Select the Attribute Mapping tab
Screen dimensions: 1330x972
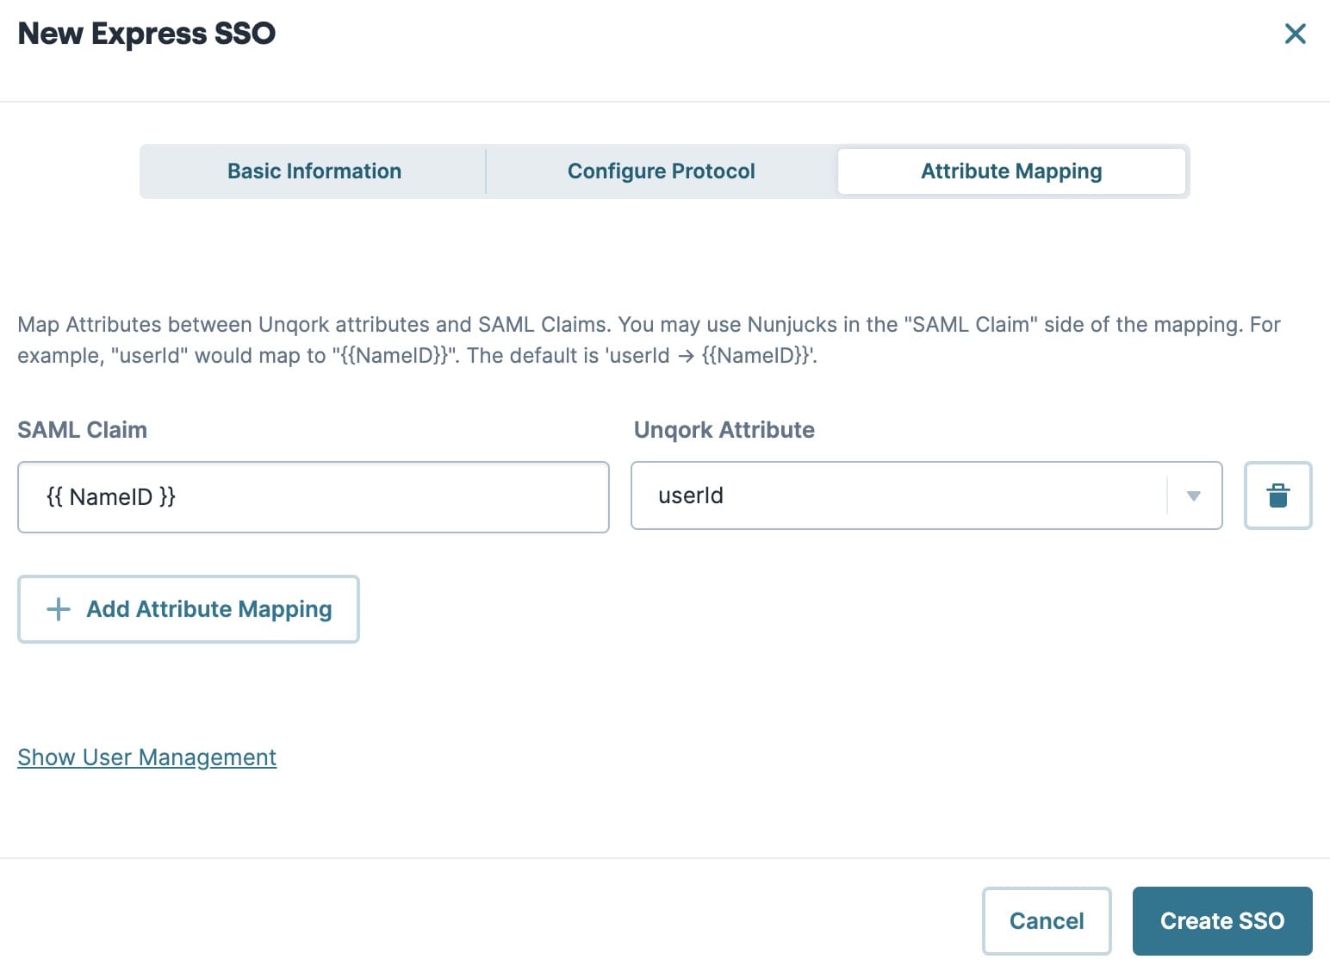(x=1011, y=171)
